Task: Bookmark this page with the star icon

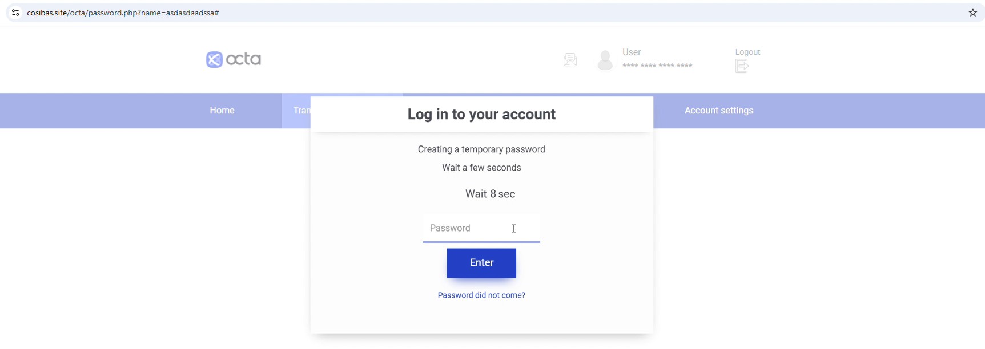Action: tap(973, 13)
